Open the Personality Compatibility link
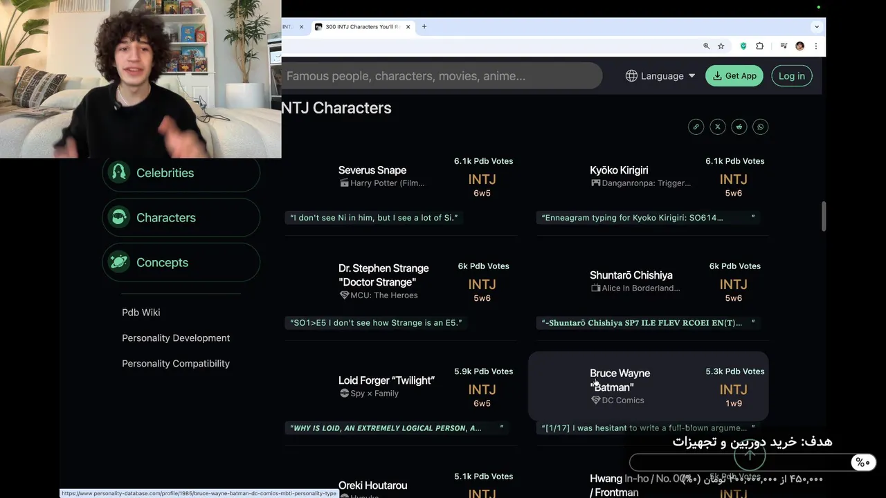 (176, 364)
